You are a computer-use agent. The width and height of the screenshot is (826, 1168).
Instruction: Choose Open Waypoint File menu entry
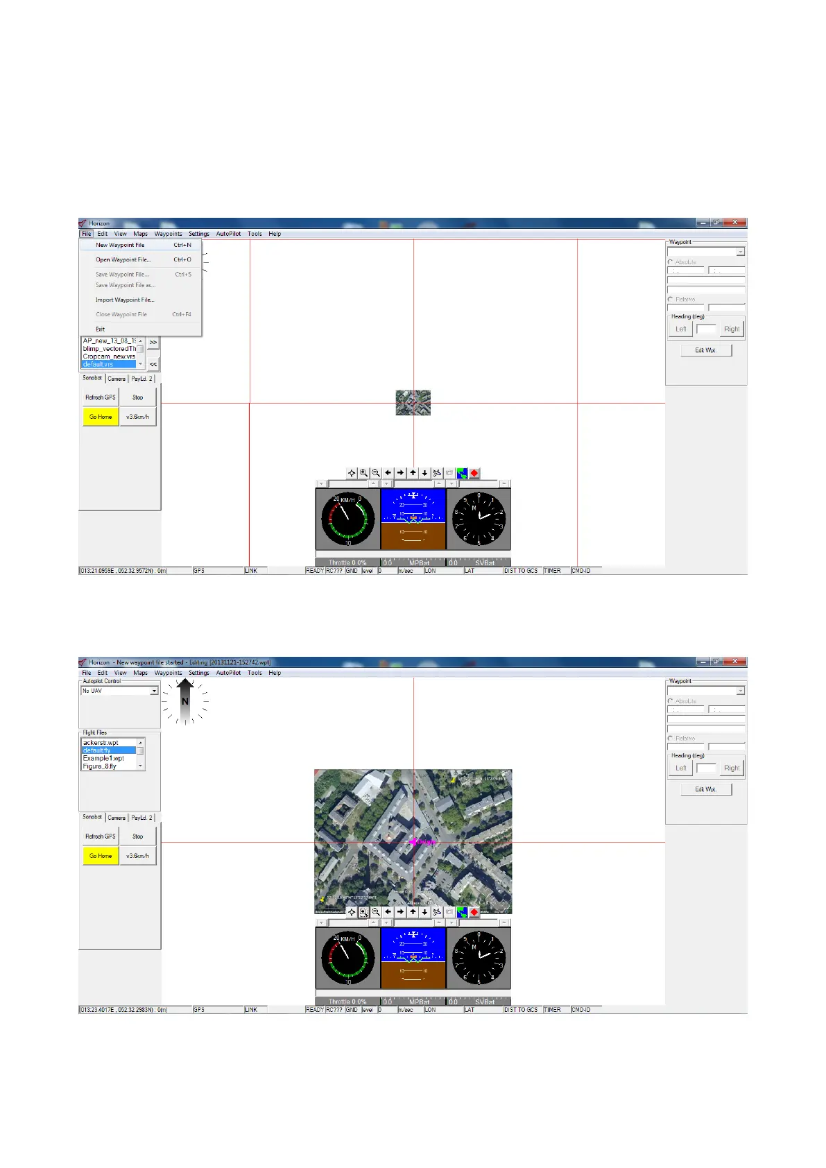(x=141, y=259)
